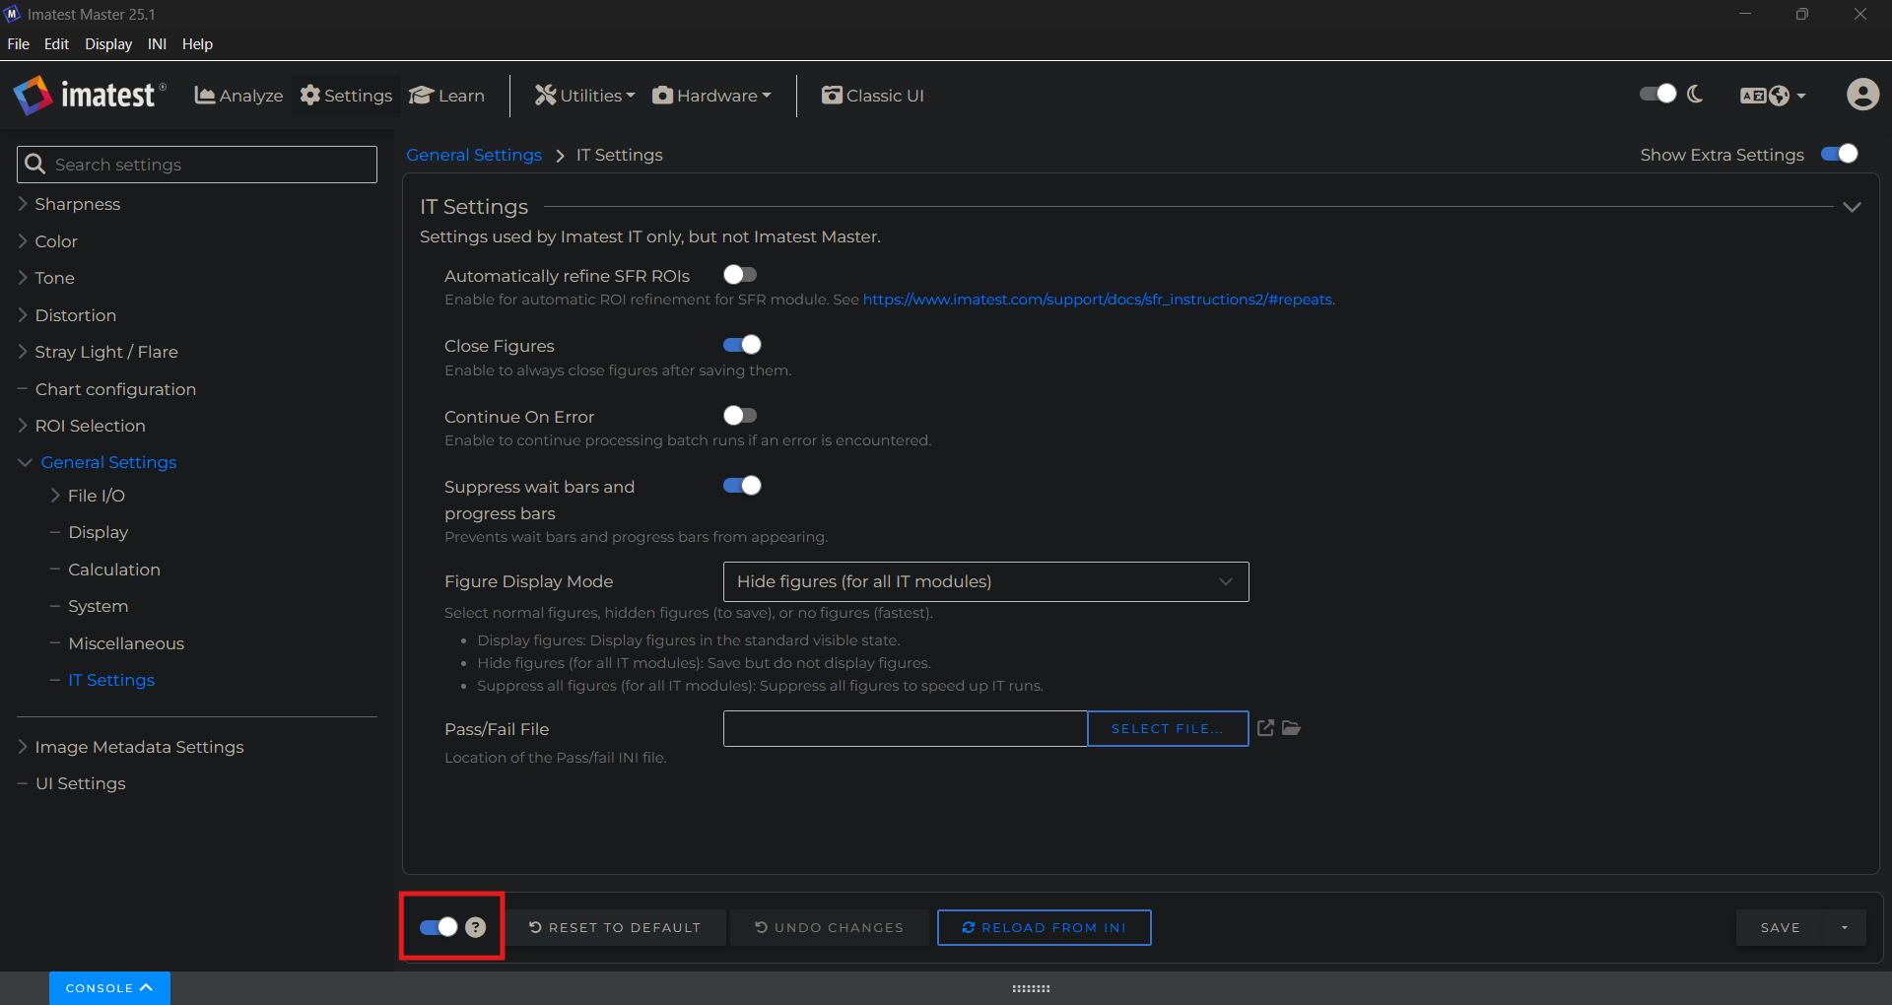Open the INI menu
This screenshot has width=1892, height=1005.
coord(157,44)
